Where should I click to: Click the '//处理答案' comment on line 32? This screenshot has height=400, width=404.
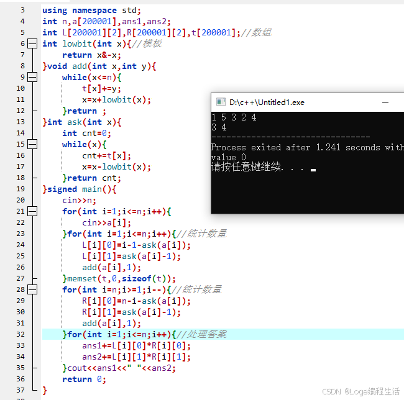(202, 334)
